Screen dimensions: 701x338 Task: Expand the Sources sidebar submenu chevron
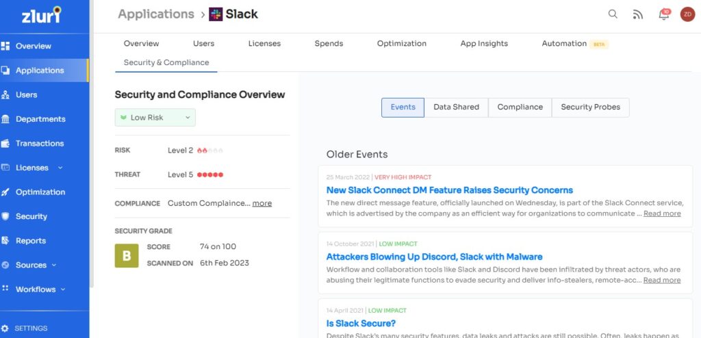point(54,265)
